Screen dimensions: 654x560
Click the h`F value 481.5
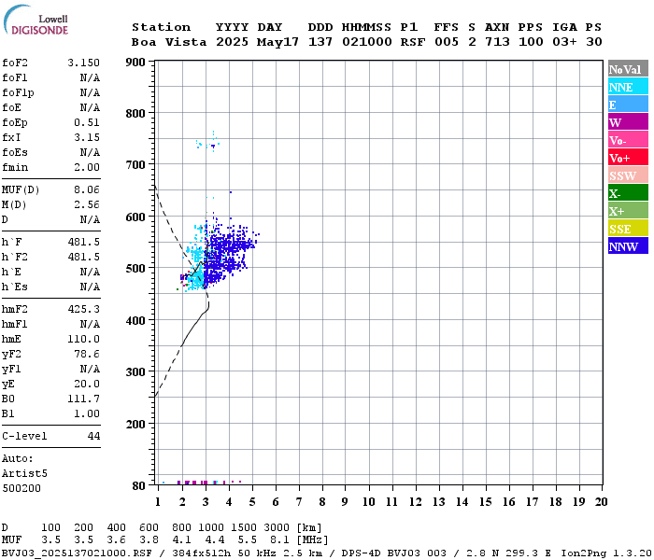[x=84, y=242]
